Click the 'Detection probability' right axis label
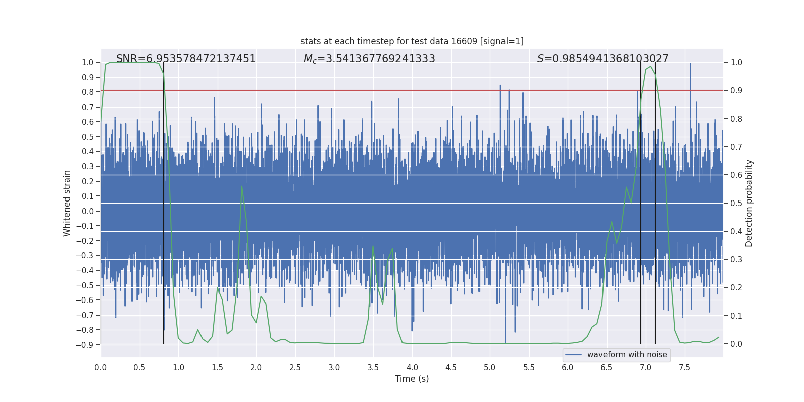804x402 pixels. pyautogui.click(x=749, y=203)
